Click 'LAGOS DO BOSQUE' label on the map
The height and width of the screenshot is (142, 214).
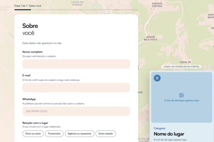[77, 3]
